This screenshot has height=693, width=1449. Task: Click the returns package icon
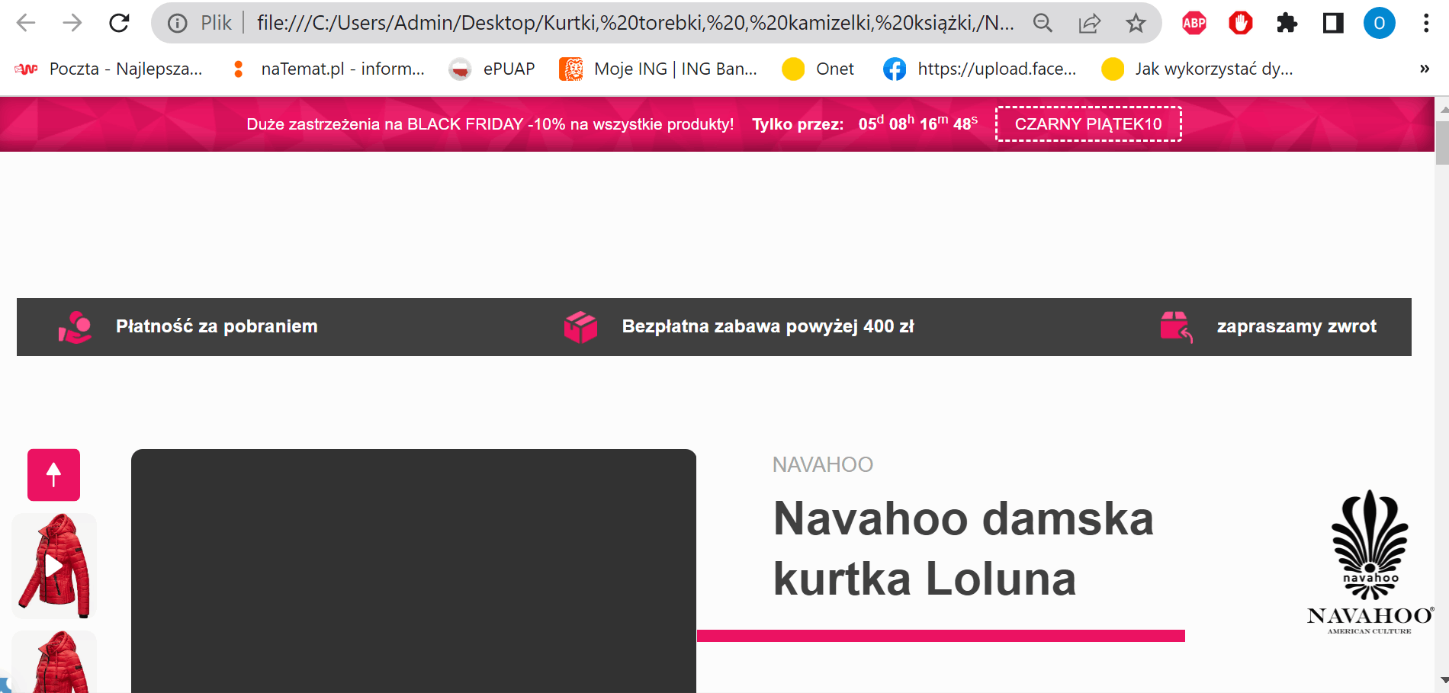click(1176, 327)
